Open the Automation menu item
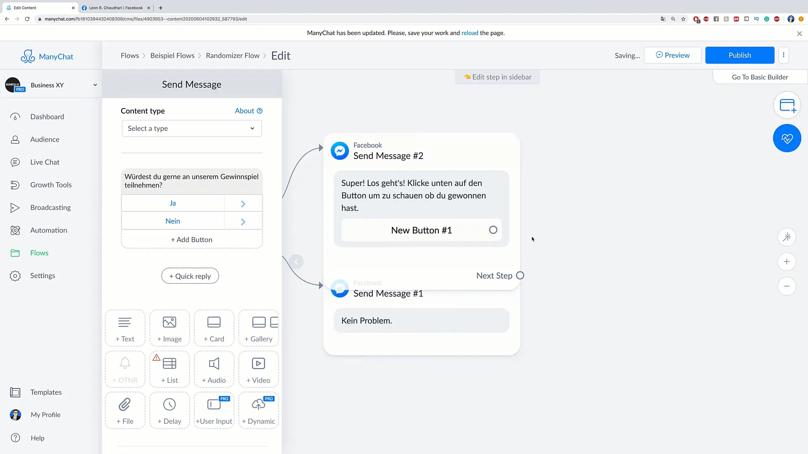This screenshot has height=454, width=808. click(49, 230)
